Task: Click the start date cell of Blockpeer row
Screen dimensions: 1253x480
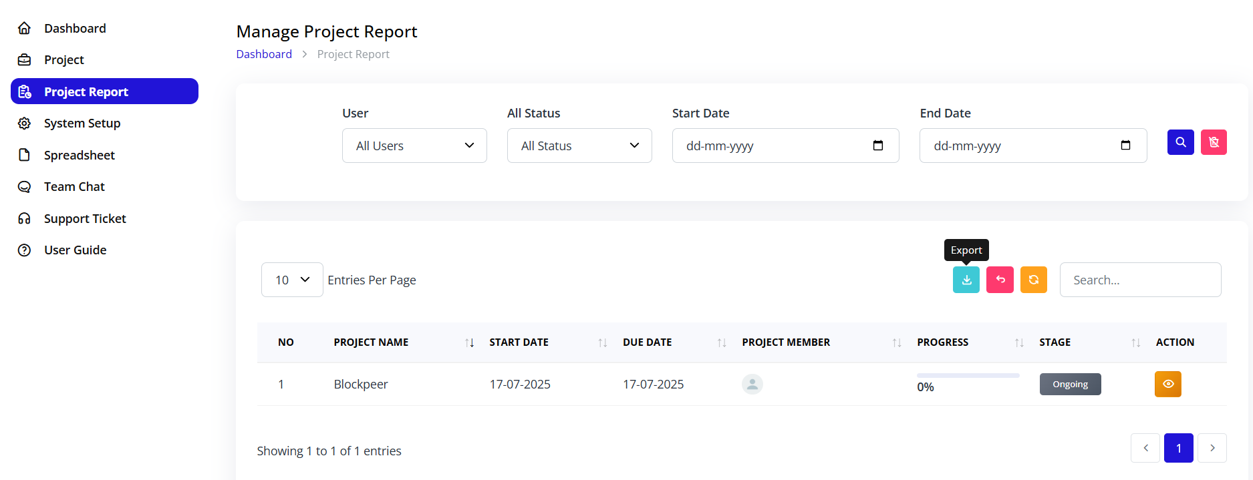Action: (520, 385)
